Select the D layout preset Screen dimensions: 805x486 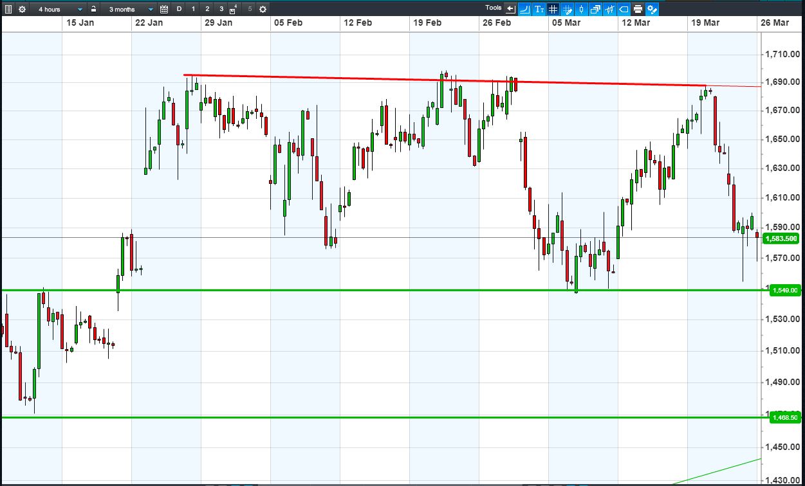pyautogui.click(x=179, y=9)
